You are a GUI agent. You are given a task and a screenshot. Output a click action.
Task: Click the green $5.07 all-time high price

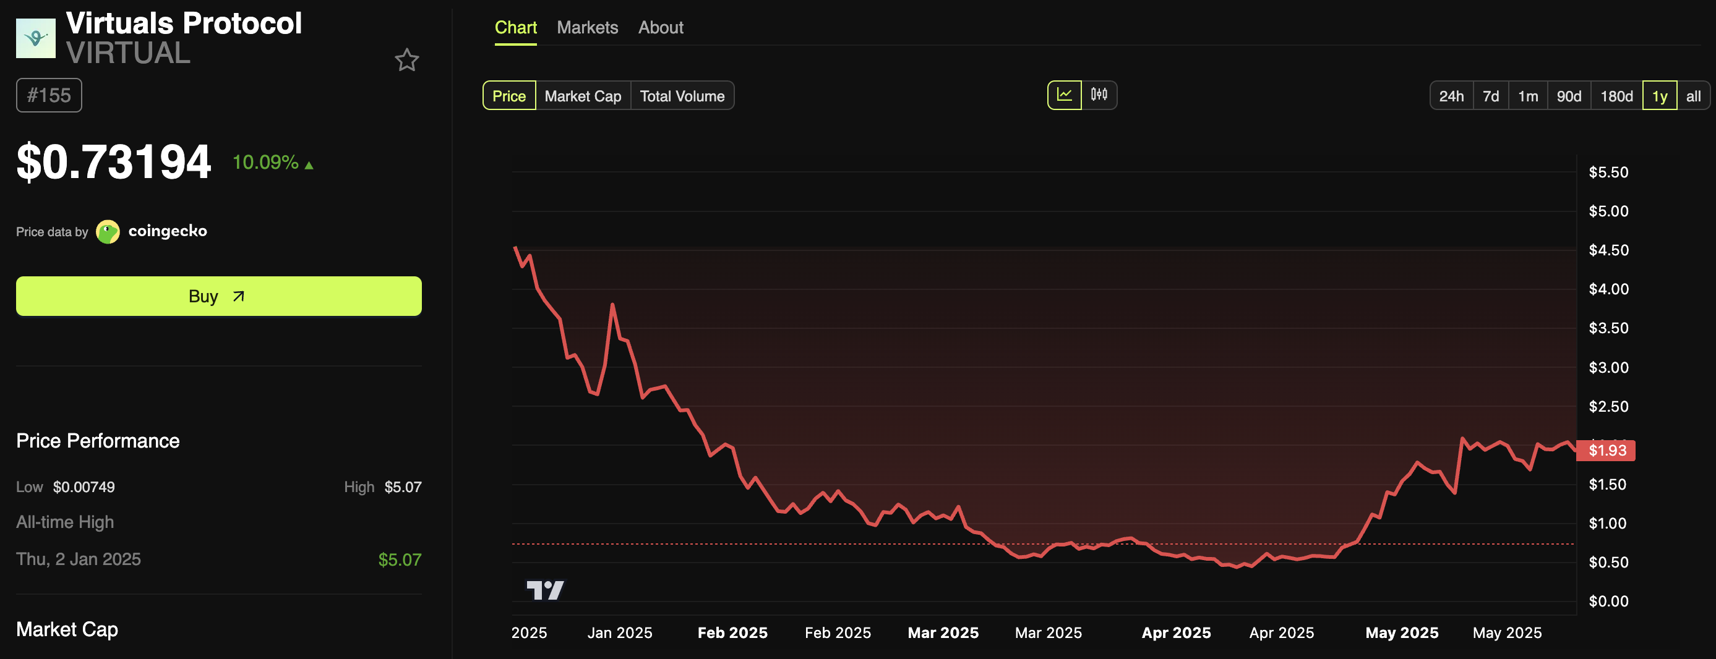400,560
